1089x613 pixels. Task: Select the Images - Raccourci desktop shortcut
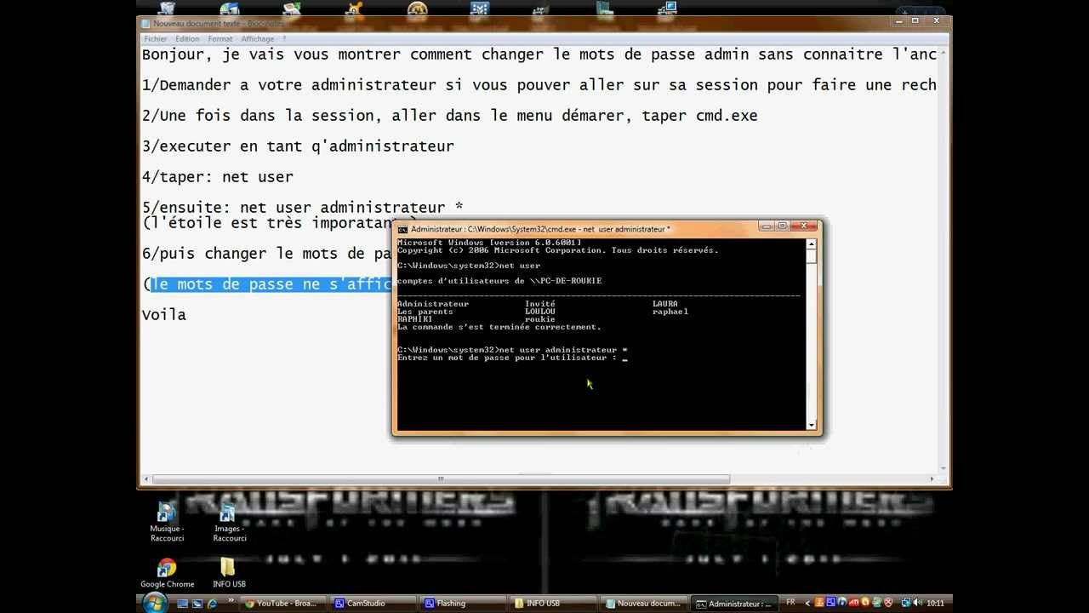[x=228, y=521]
